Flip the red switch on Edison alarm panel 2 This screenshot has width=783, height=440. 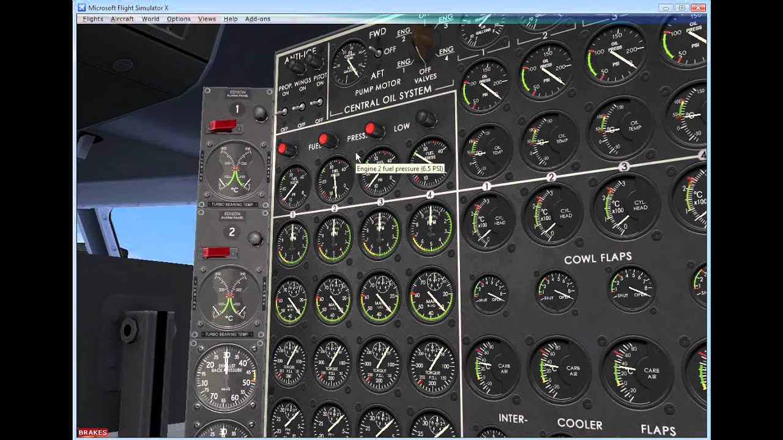(216, 252)
